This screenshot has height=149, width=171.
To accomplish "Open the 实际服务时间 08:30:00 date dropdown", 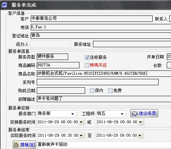I will click(x=81, y=136).
